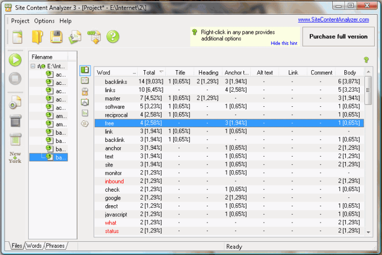The image size is (382, 255).
Task: Switch to the Words tab
Action: click(34, 246)
